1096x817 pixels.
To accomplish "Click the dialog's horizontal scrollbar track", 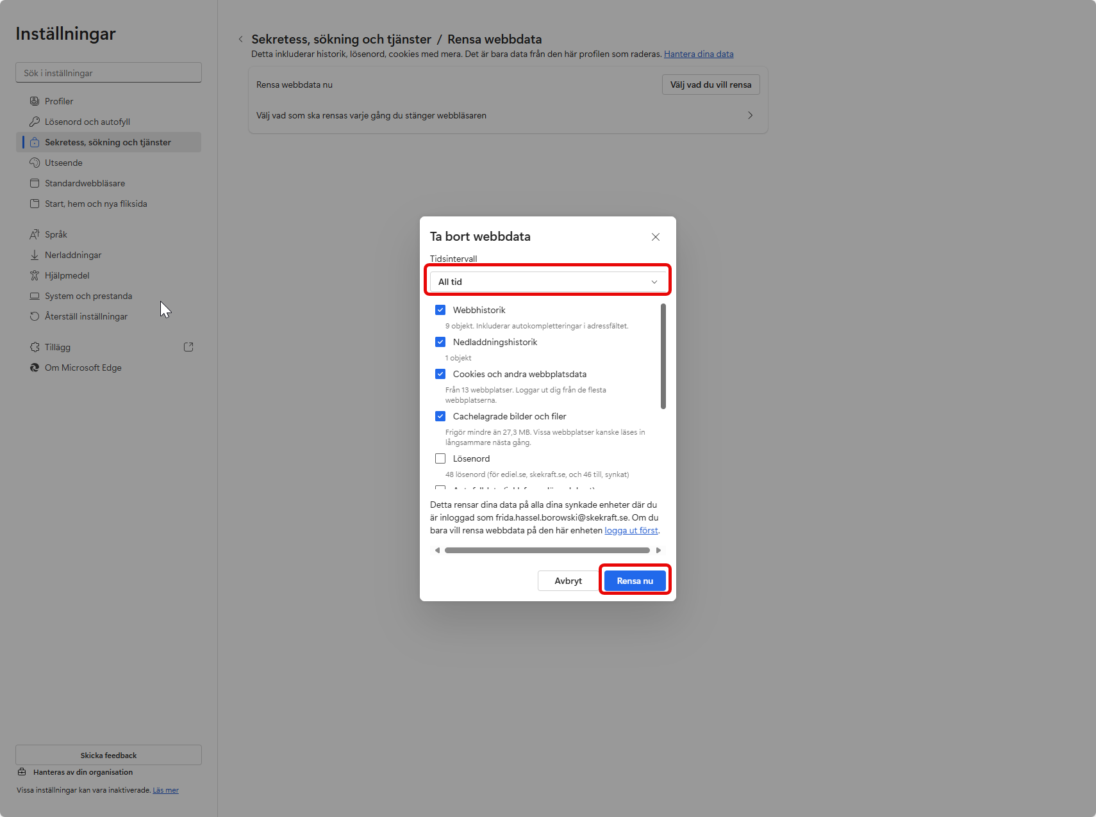I will coord(547,550).
